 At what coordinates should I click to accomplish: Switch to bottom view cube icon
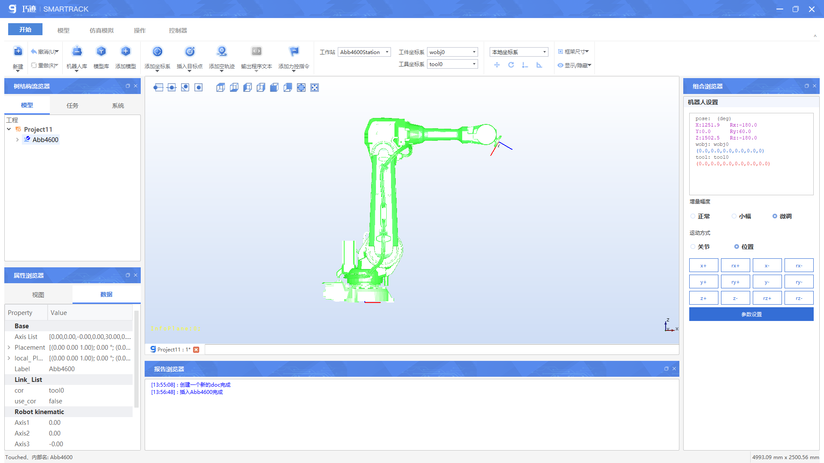[234, 88]
